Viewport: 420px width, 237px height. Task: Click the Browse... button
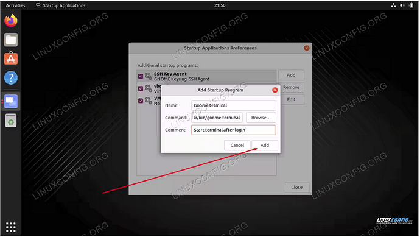[261, 118]
